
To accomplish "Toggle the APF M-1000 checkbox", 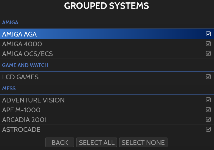I will point(208,110).
